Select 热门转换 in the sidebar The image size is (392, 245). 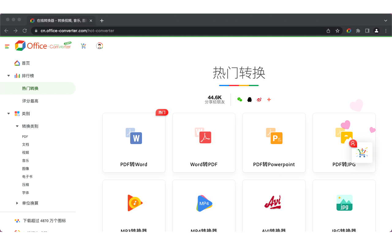pyautogui.click(x=30, y=88)
